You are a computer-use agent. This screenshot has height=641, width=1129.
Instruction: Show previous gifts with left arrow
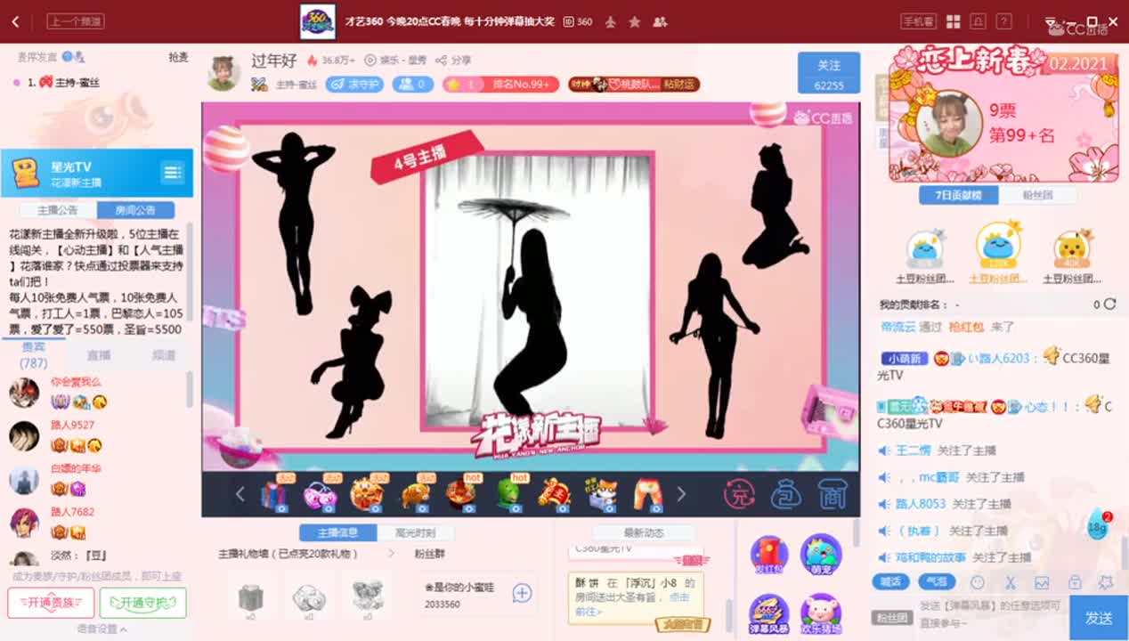click(240, 494)
